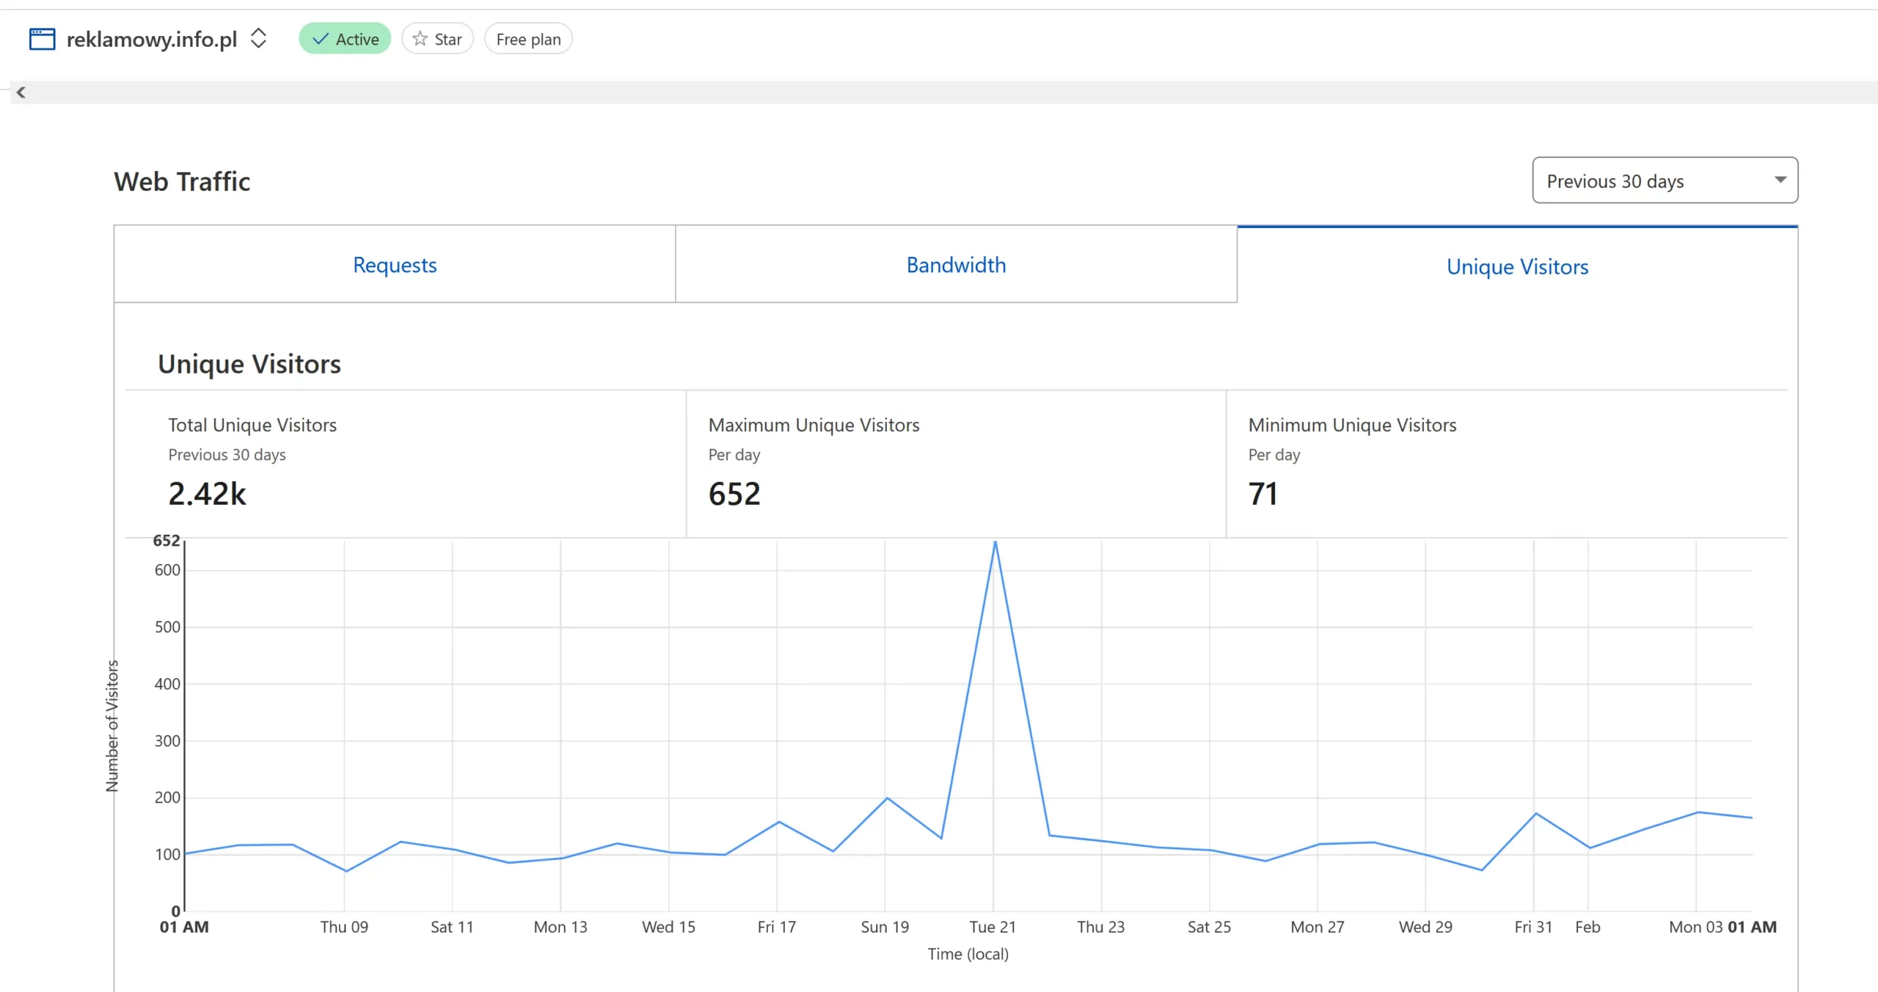
Task: Collapse sidebar using the left arrow
Action: pyautogui.click(x=21, y=92)
